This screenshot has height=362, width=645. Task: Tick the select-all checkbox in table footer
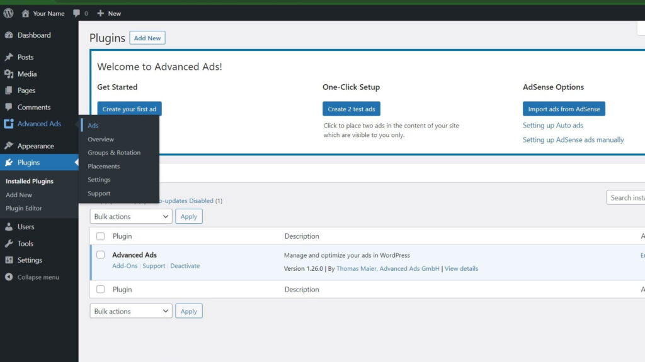click(x=100, y=289)
